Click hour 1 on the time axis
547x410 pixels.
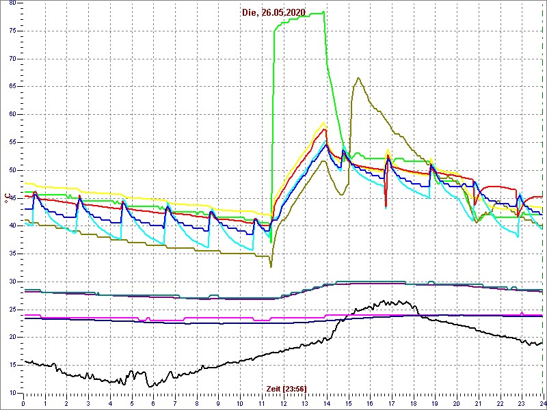click(x=45, y=403)
